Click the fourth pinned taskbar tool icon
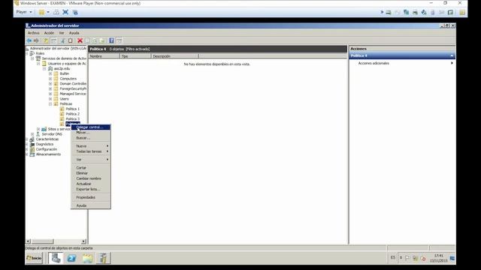 tap(104, 258)
